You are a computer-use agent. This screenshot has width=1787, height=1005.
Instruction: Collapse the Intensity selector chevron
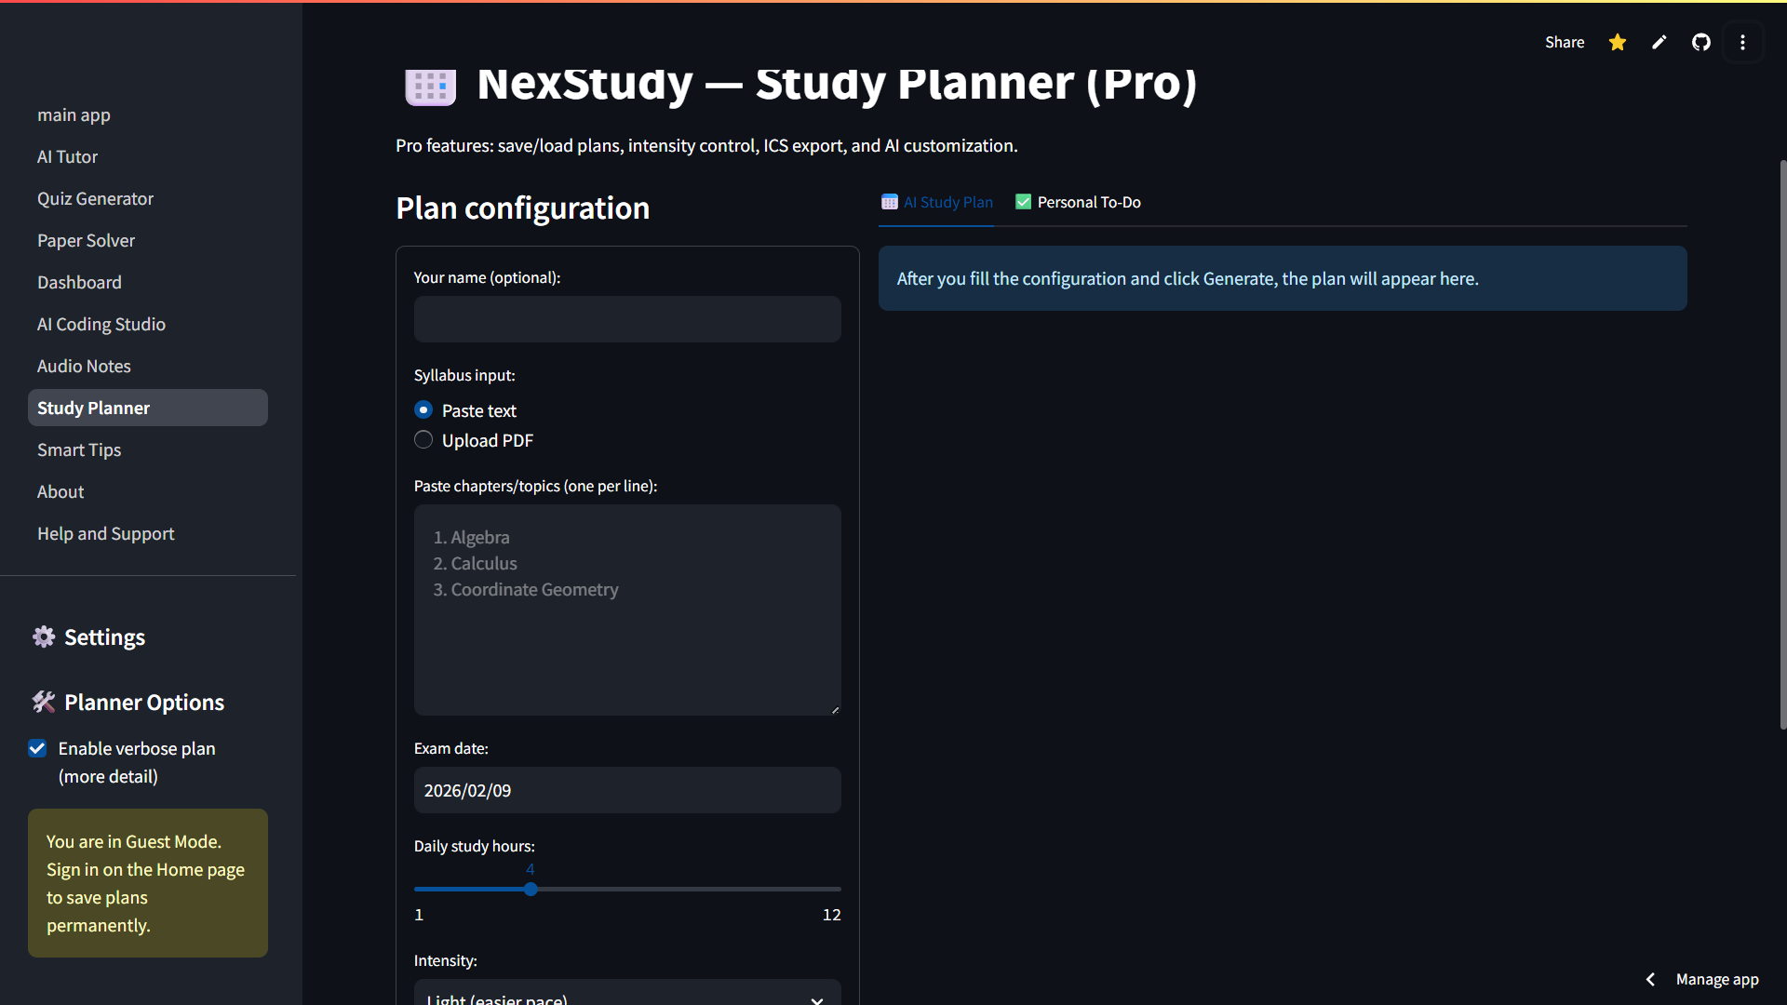816,999
